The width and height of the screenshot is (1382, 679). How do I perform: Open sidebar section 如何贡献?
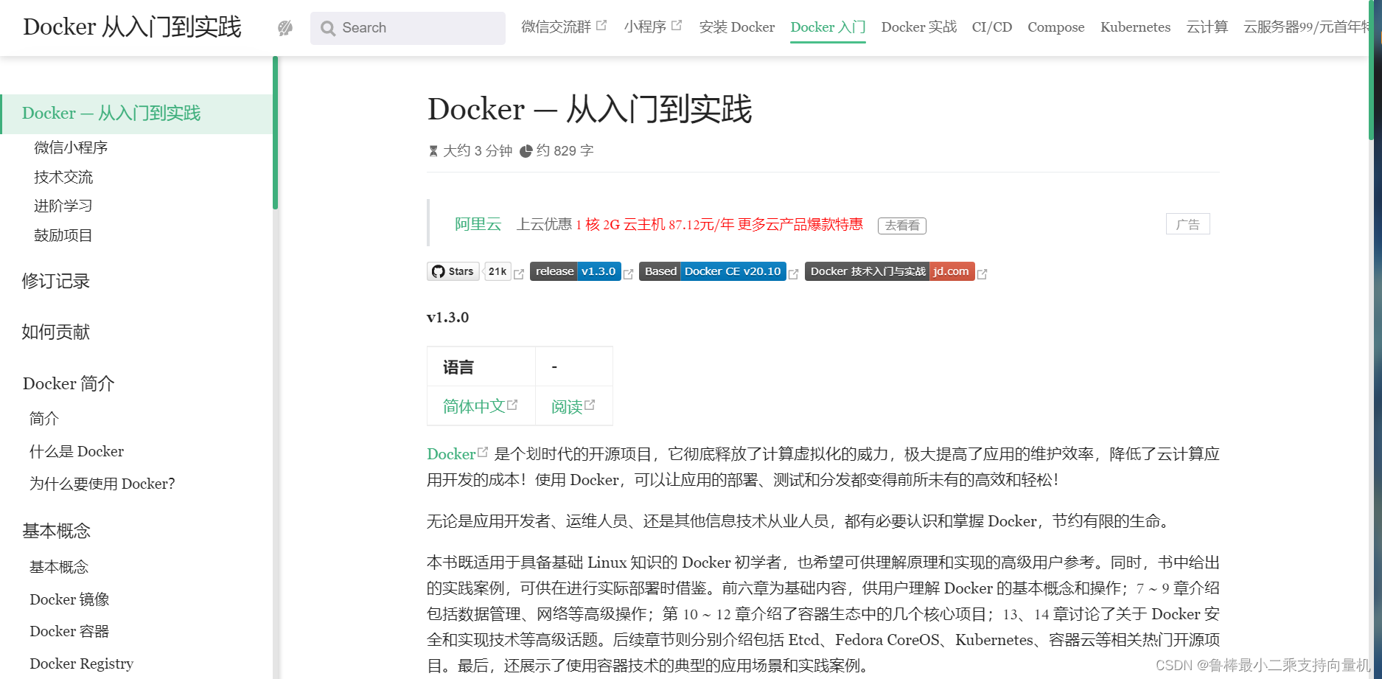pos(56,332)
